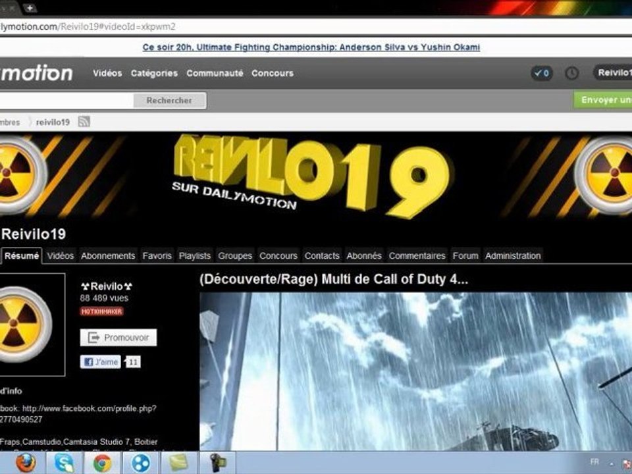Click the Reivilo19 channel banner
632x474 pixels.
316,176
